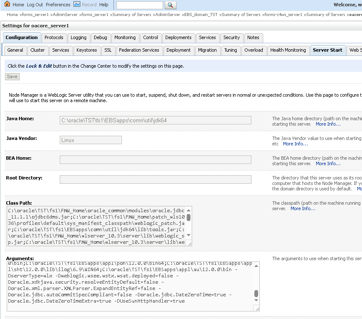Switch to the Monitoring tab
The height and width of the screenshot is (319, 362).
tap(125, 37)
